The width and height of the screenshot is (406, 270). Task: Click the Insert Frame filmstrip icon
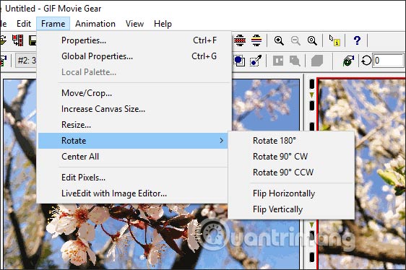[18, 40]
